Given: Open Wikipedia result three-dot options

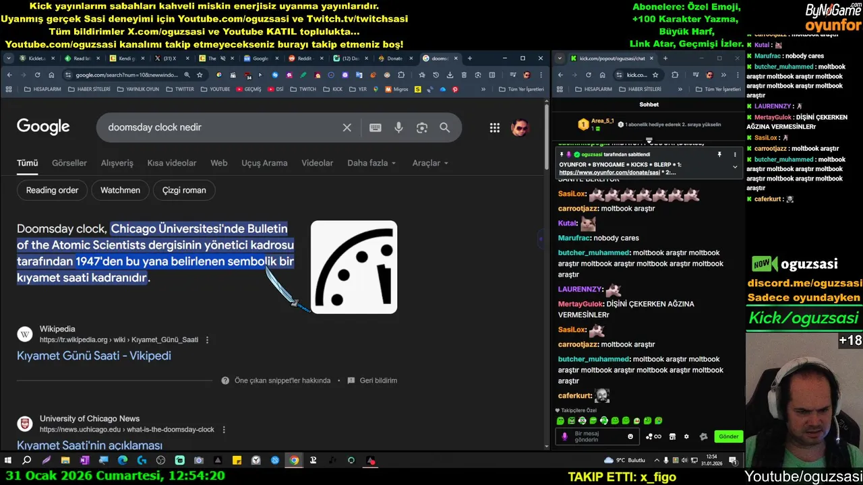Looking at the screenshot, I should pyautogui.click(x=207, y=340).
